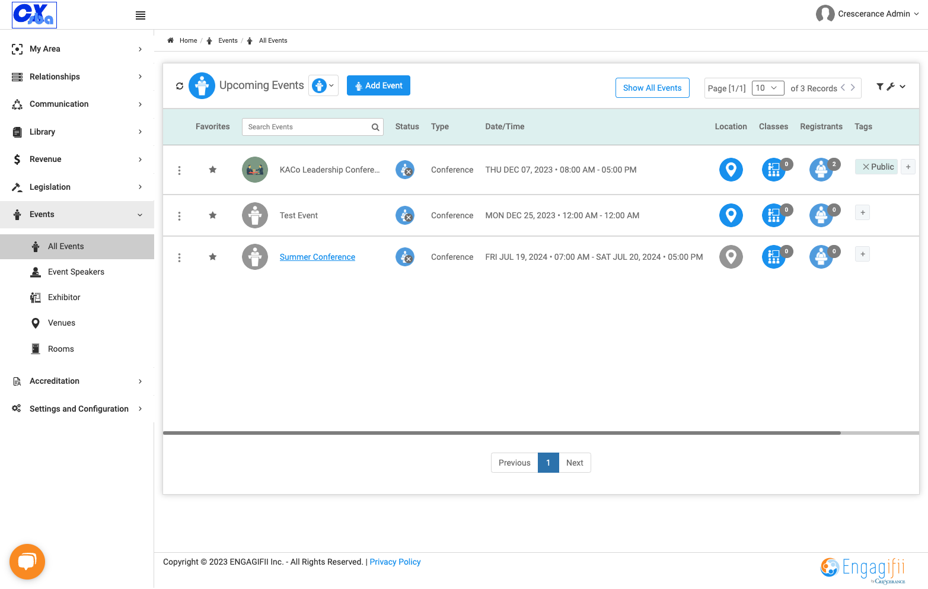The image size is (928, 589).
Task: Open Event Speakers in the sidebar
Action: tap(77, 272)
